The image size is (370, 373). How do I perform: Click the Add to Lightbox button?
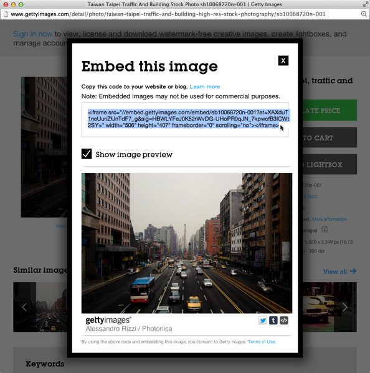coord(330,164)
